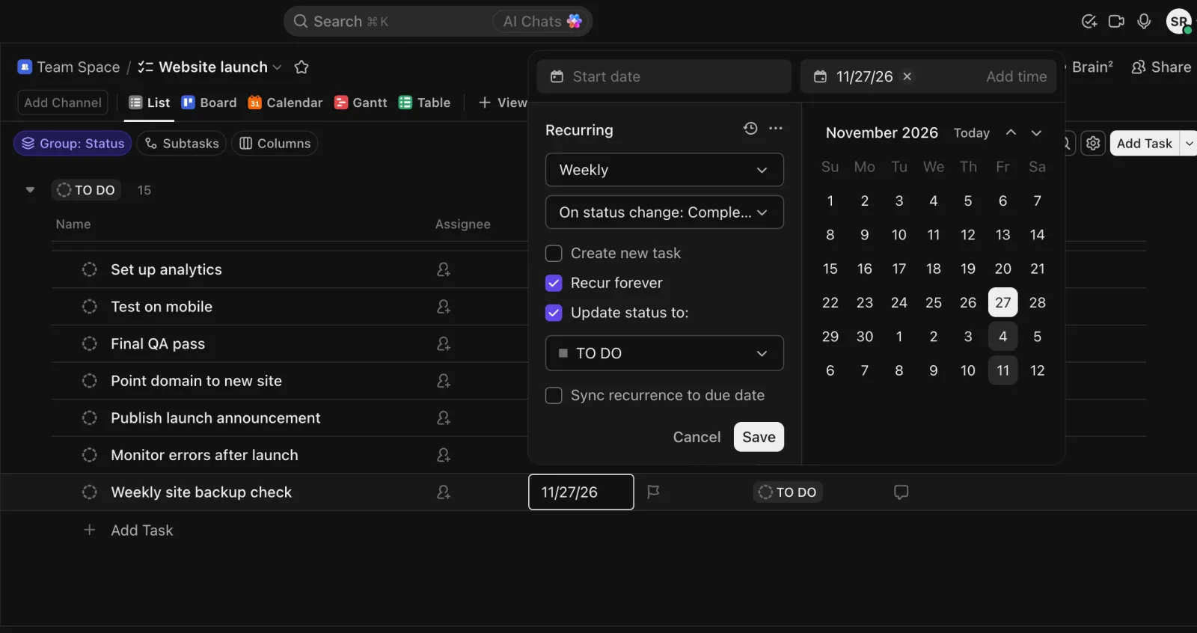This screenshot has width=1197, height=633.
Task: Open list settings gear icon
Action: (x=1093, y=143)
